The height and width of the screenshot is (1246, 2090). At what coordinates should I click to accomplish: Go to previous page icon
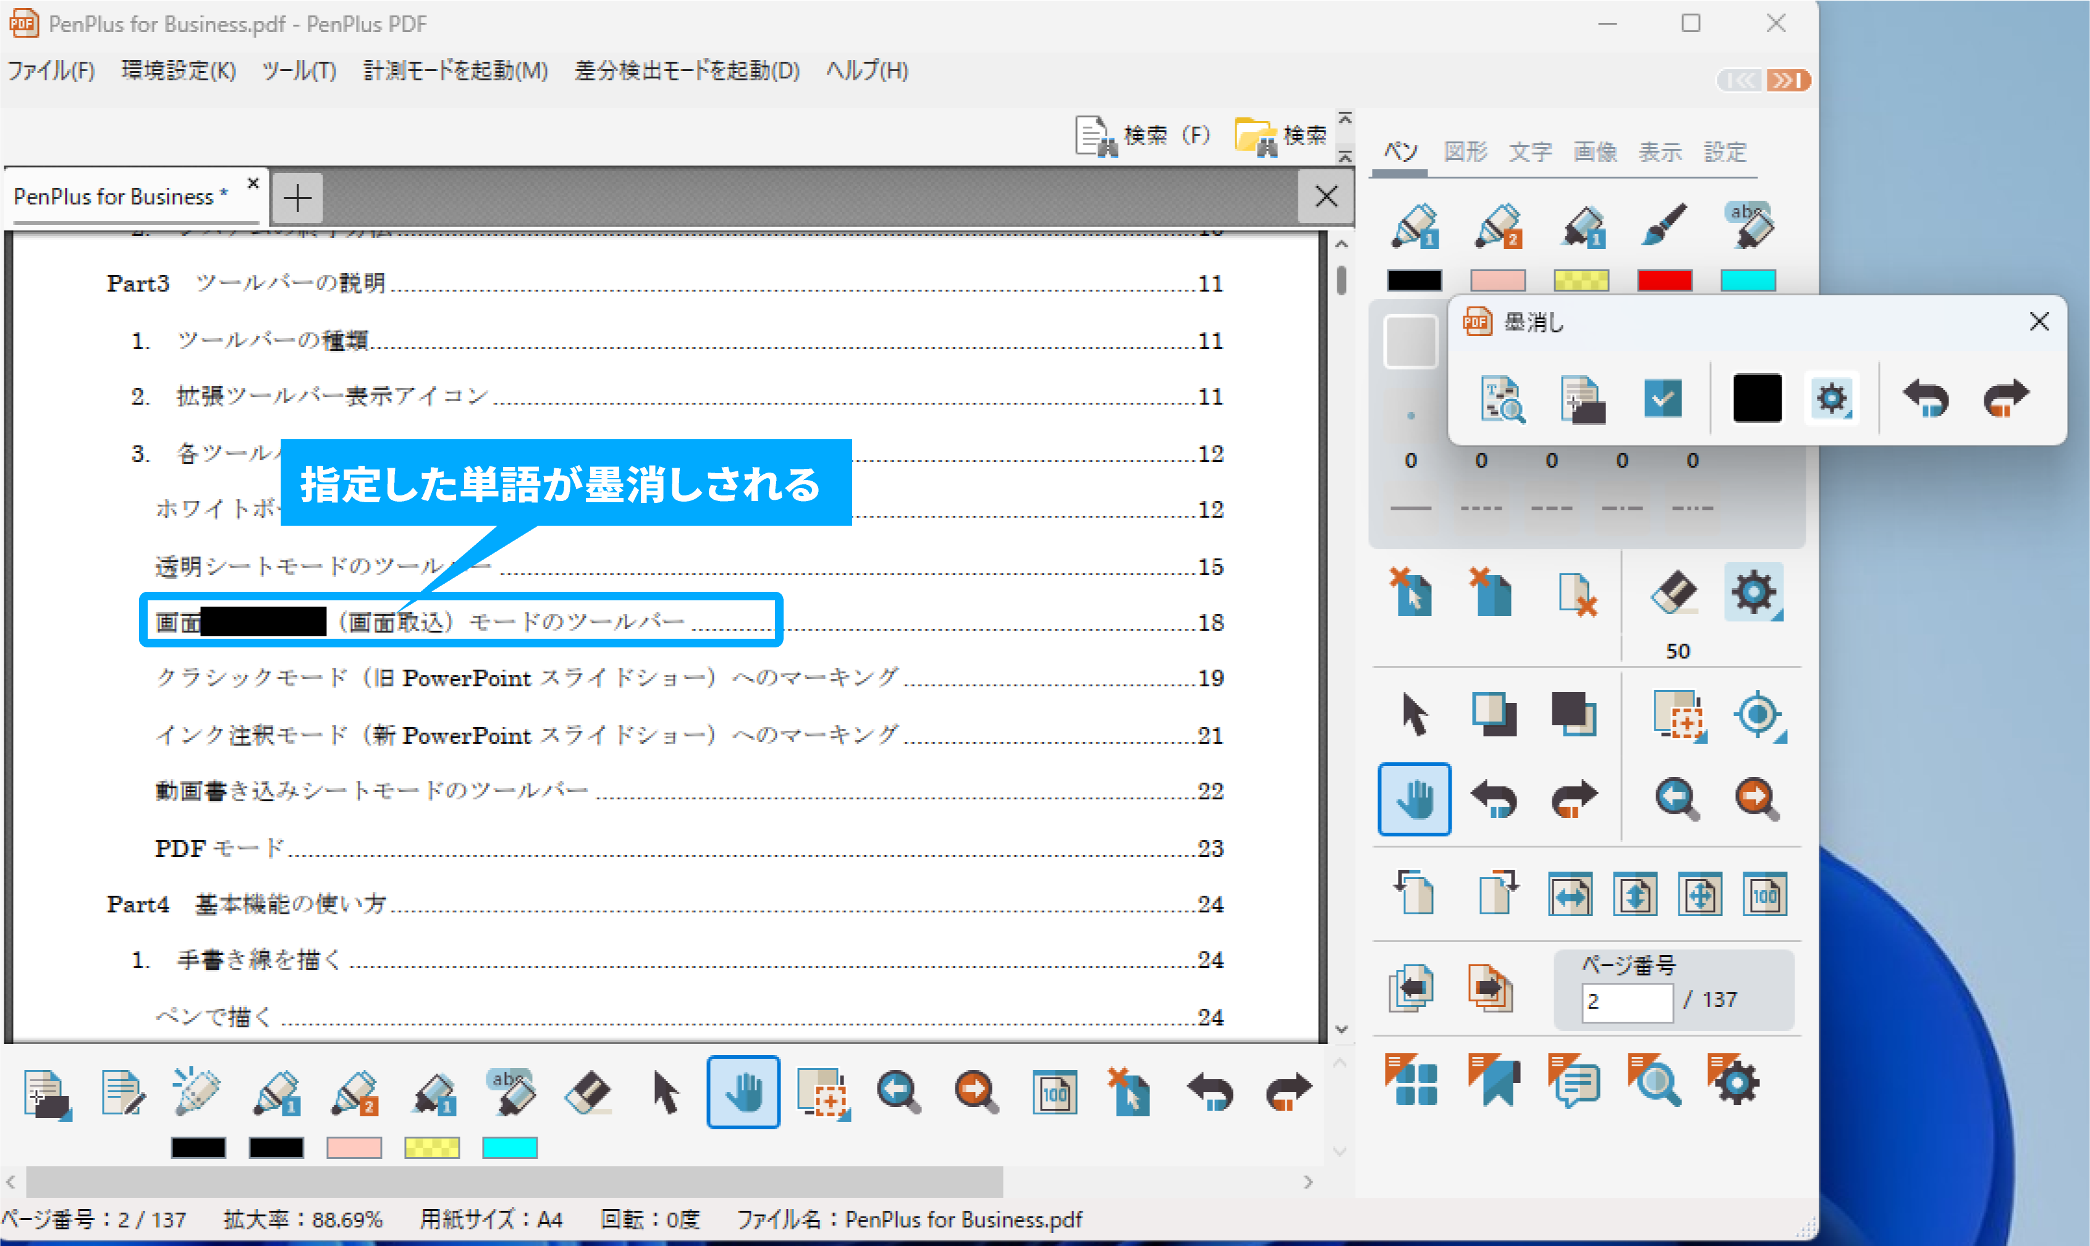pyautogui.click(x=1411, y=989)
